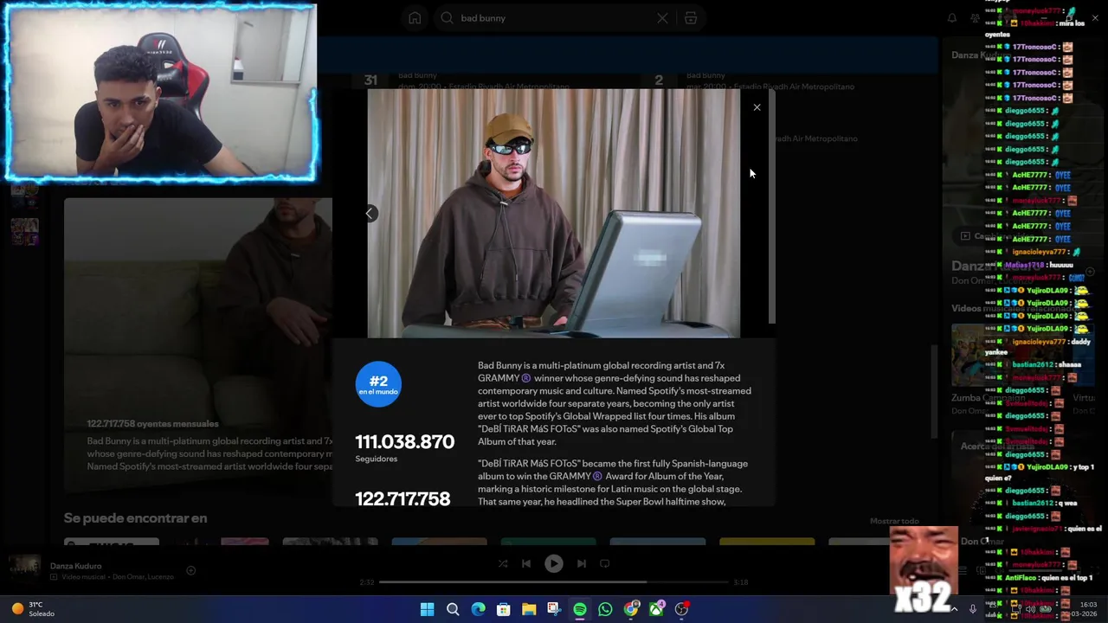Switch to Spotify on the taskbar
The height and width of the screenshot is (623, 1108).
tap(580, 609)
